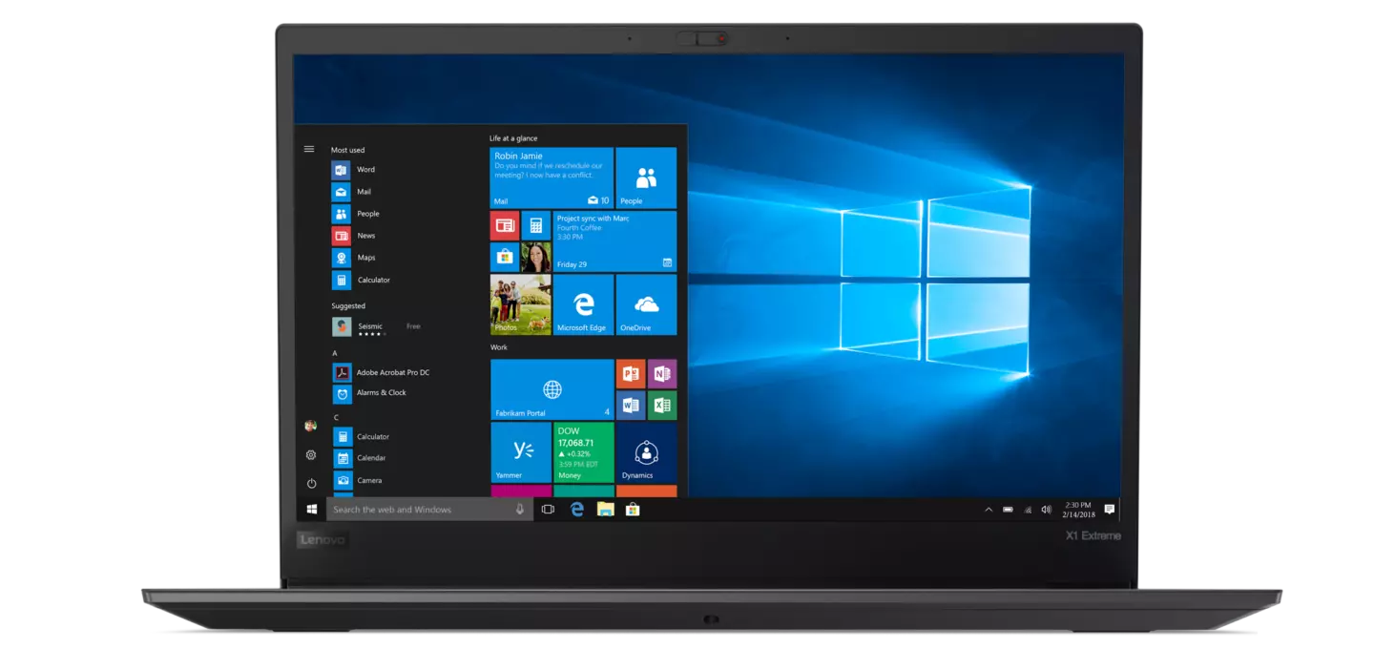The image size is (1374, 648).
Task: Open the Action Center notification icon
Action: point(1109,510)
